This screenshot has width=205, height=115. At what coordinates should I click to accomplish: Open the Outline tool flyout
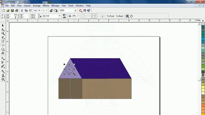click(x=3, y=75)
